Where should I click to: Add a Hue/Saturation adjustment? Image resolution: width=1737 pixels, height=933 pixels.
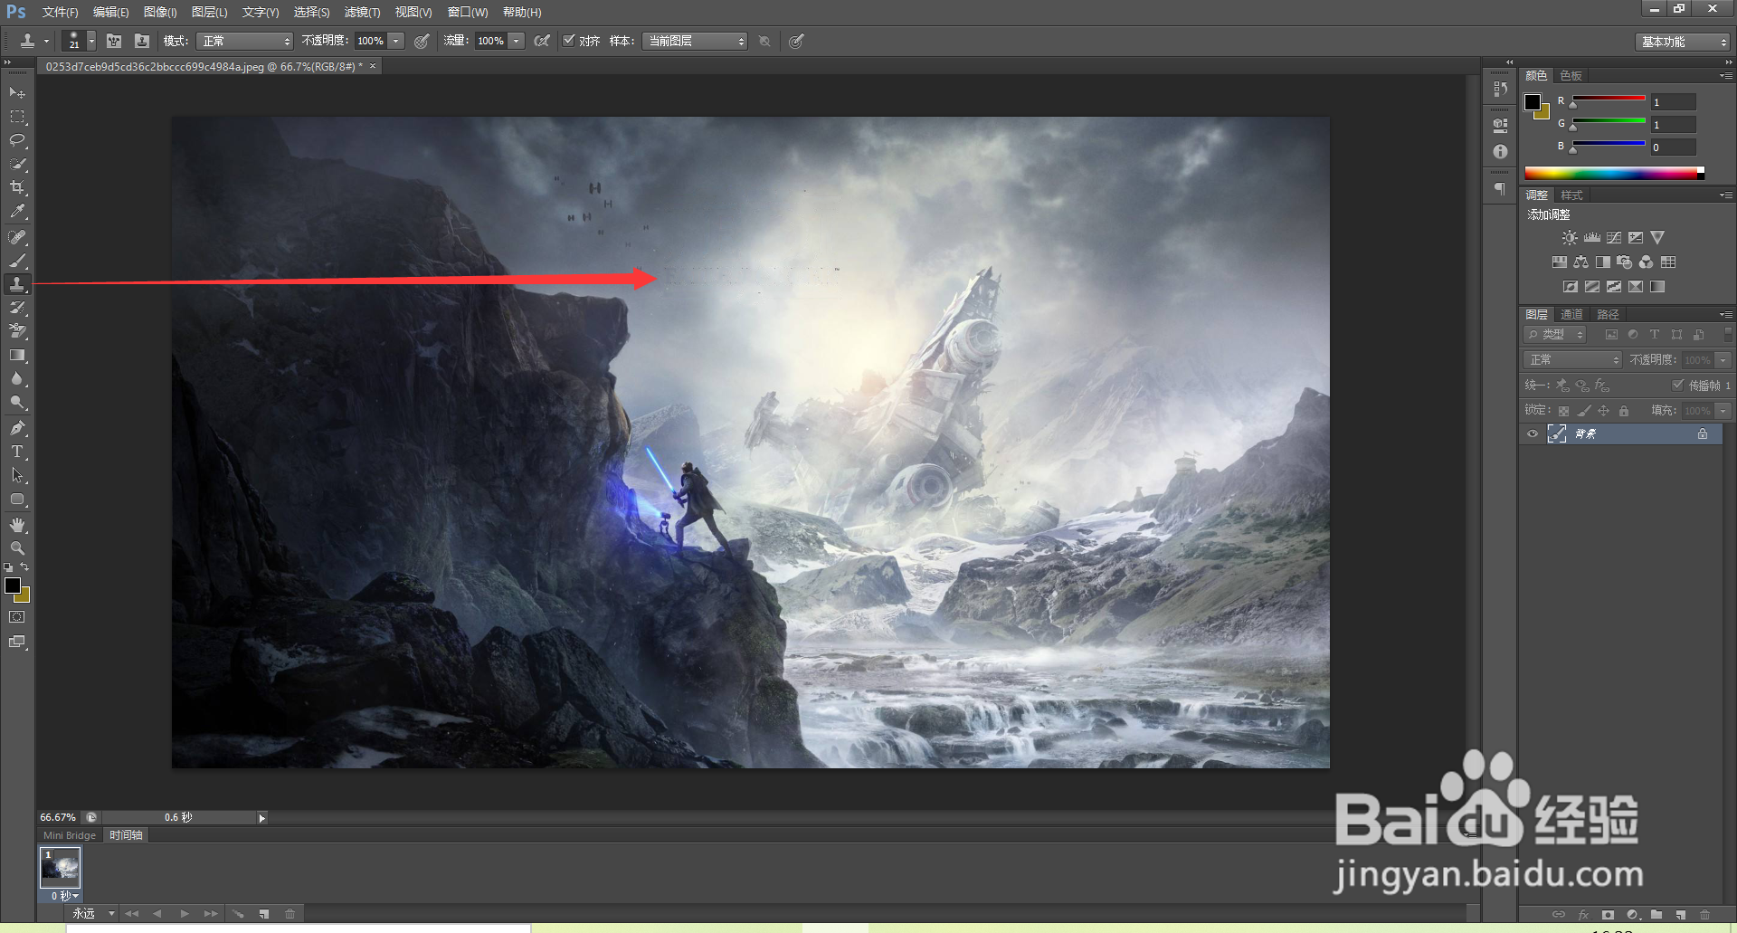coord(1559,262)
